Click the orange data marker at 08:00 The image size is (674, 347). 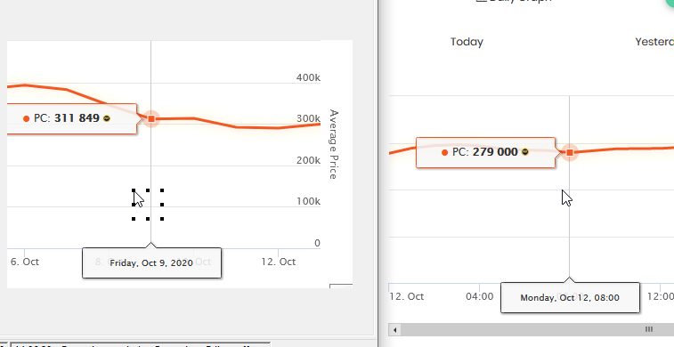tap(570, 152)
